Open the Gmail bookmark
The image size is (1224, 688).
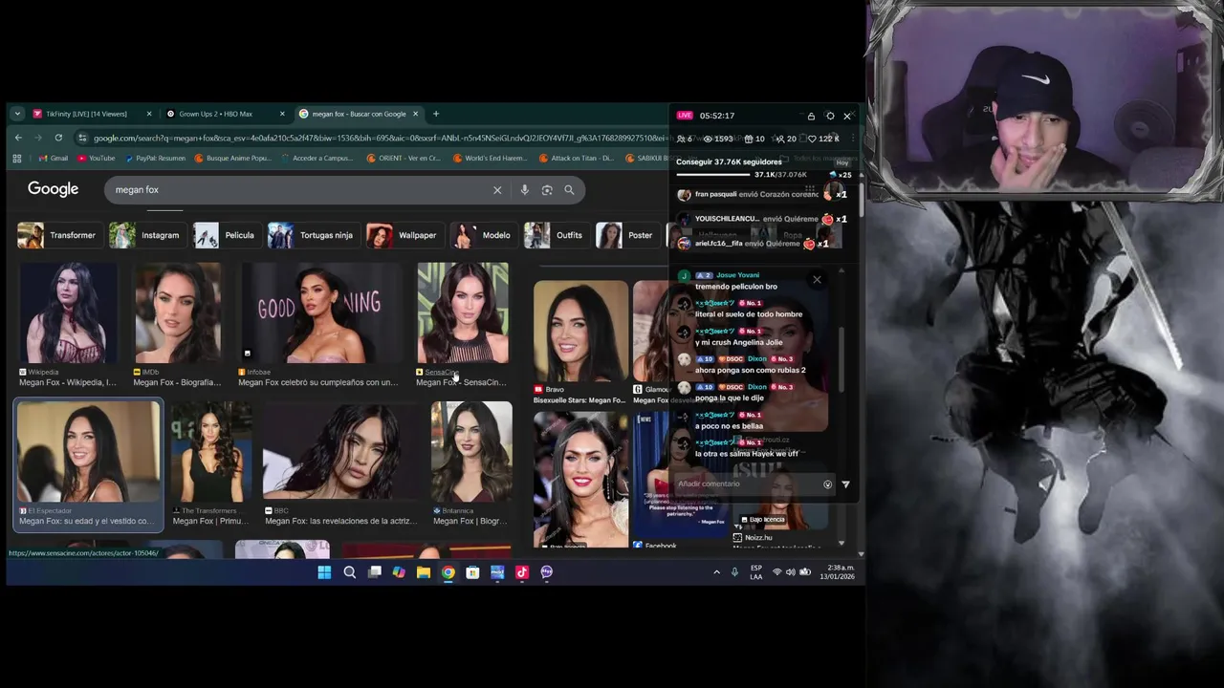coord(54,158)
